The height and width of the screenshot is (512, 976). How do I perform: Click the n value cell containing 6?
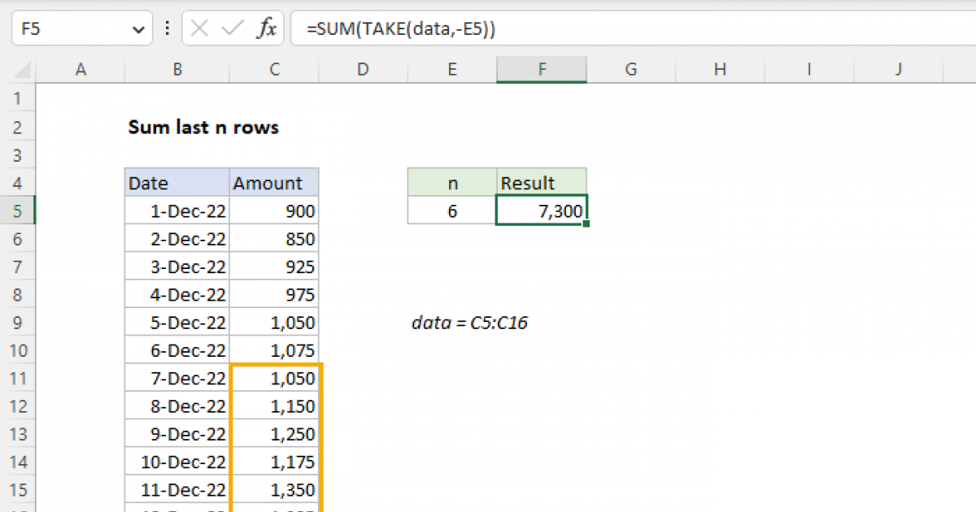(x=451, y=210)
